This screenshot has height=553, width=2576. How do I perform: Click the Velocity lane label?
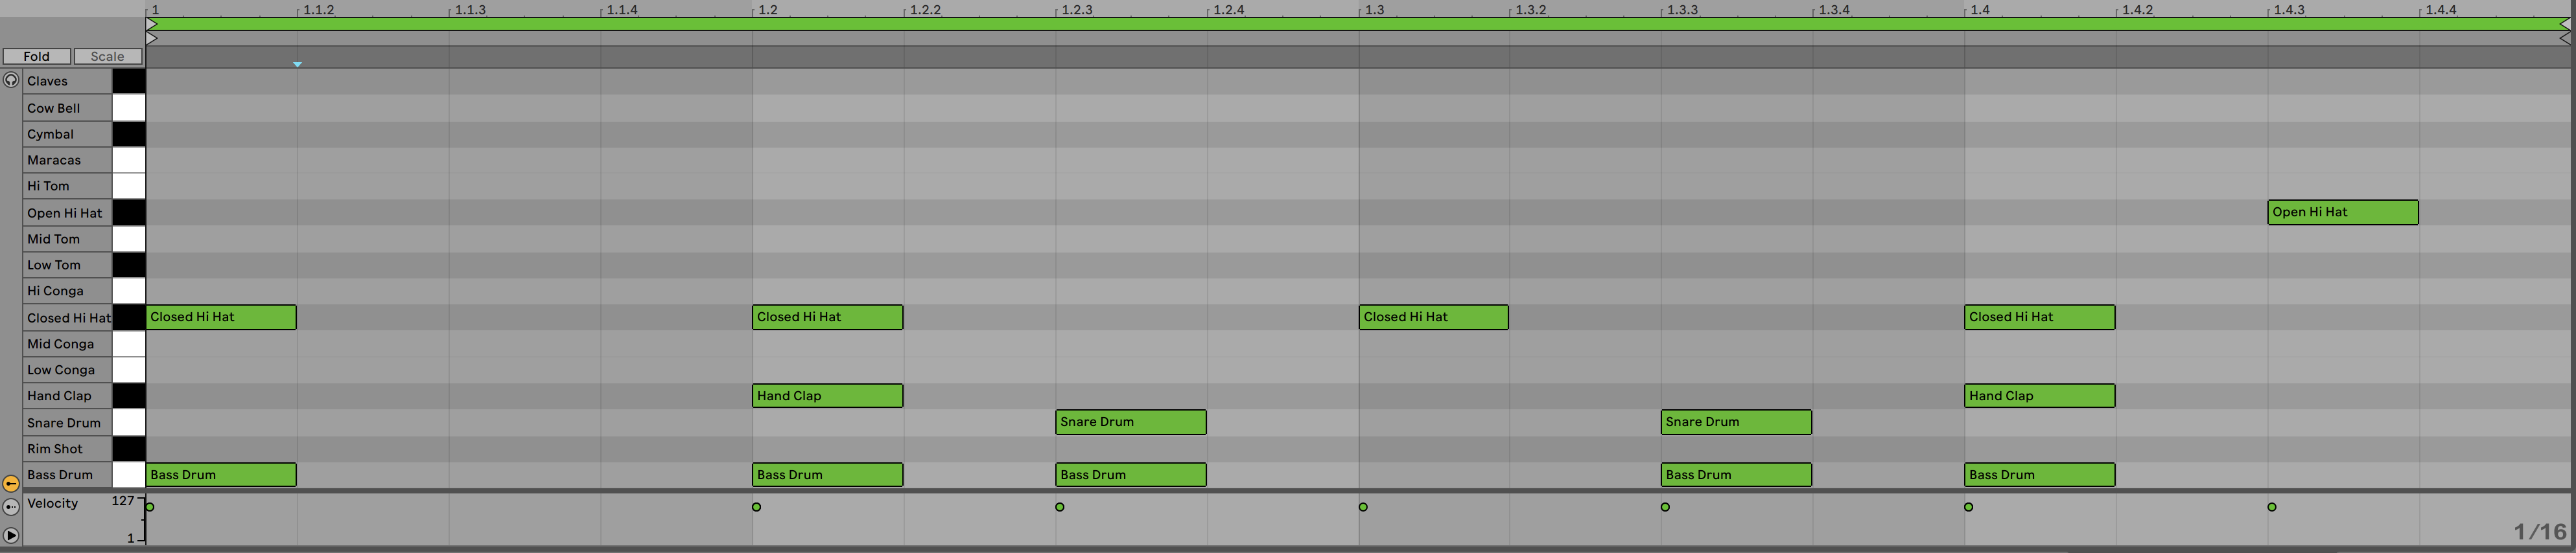tap(52, 503)
